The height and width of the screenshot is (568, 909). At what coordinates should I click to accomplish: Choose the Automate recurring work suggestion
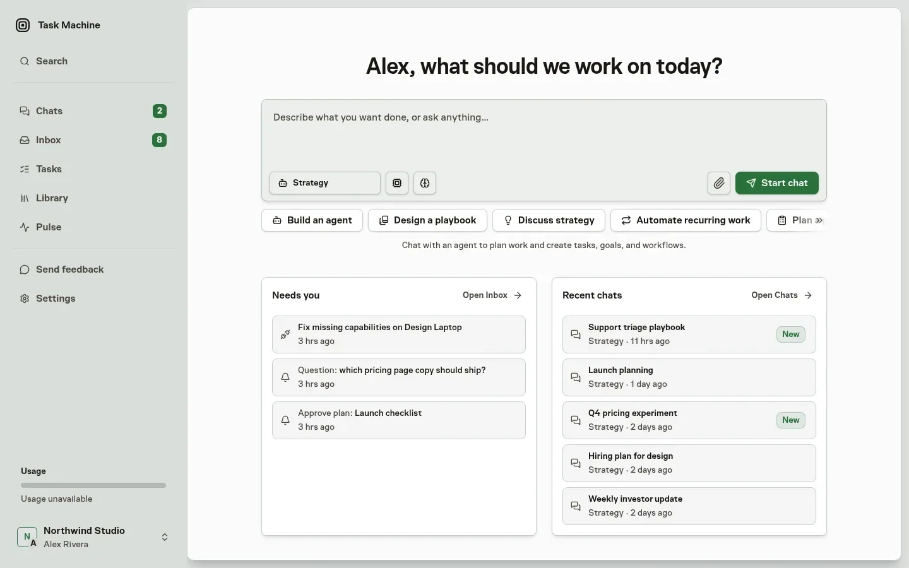pos(686,220)
